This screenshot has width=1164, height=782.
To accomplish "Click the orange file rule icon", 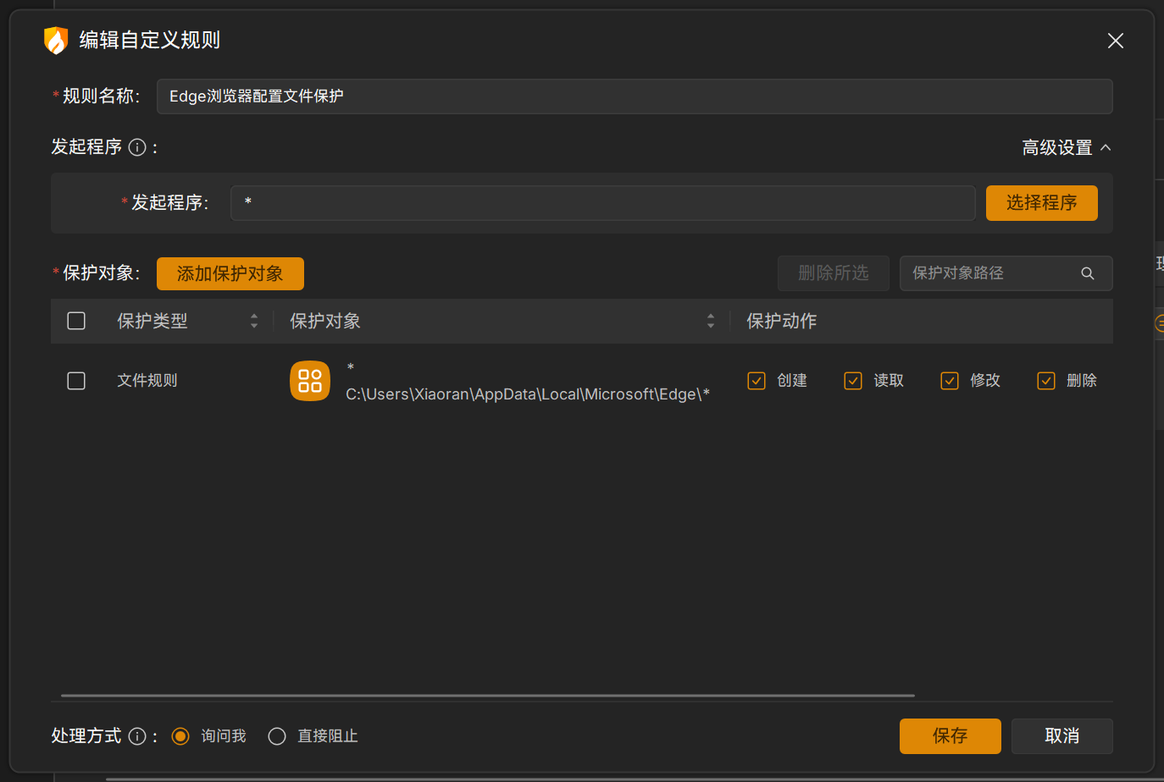I will click(x=310, y=381).
